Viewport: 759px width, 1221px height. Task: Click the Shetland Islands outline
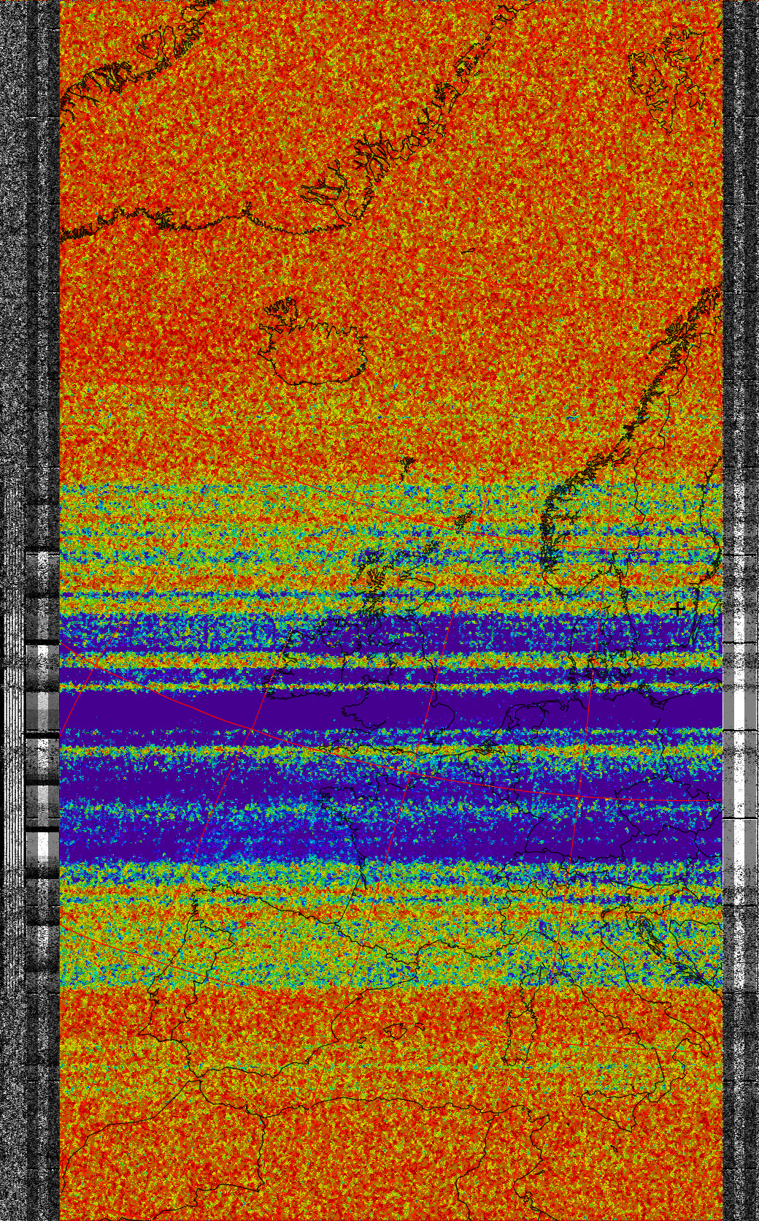tap(464, 520)
